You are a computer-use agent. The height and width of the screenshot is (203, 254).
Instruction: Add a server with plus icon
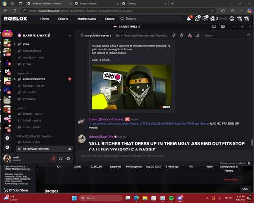point(7,138)
